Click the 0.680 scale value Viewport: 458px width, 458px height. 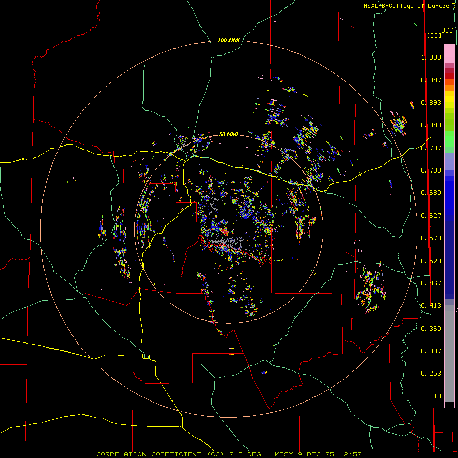431,193
